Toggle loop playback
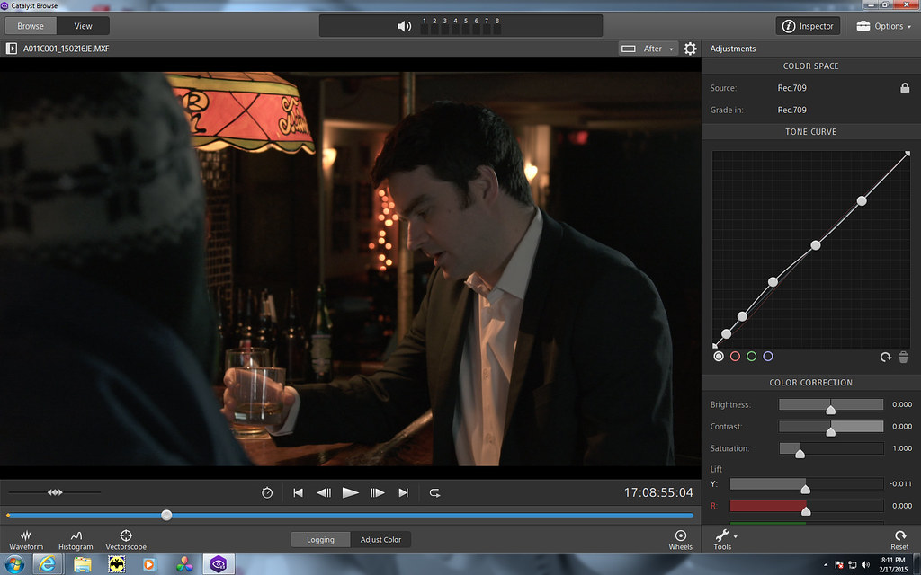 tap(434, 493)
